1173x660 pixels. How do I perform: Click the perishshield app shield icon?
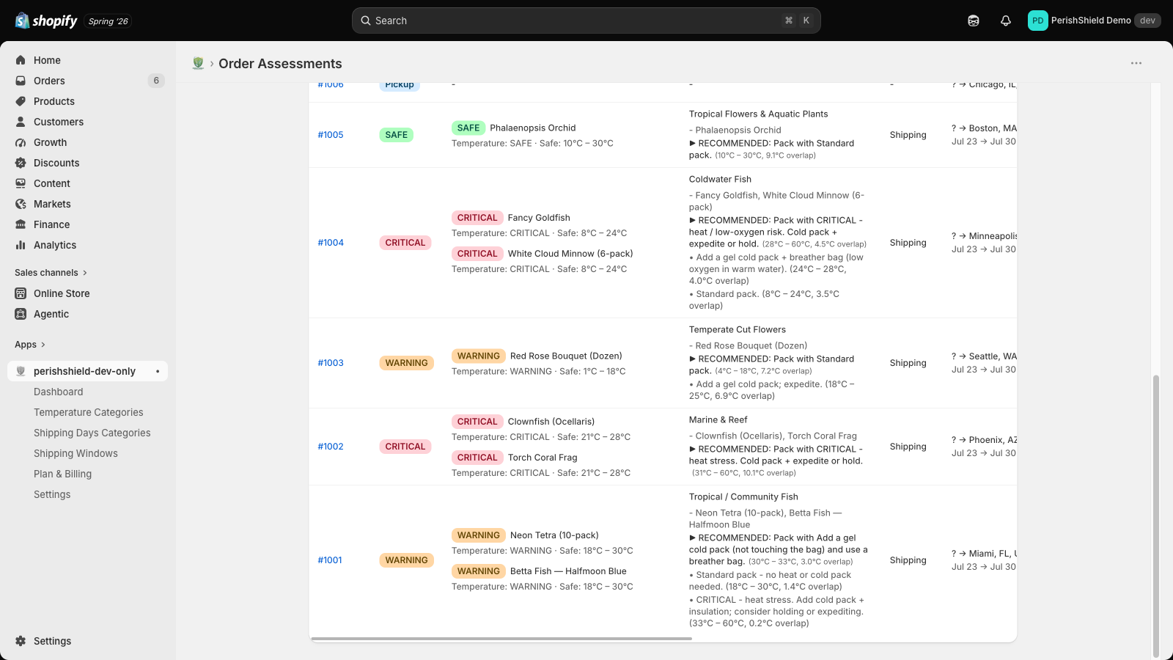(21, 371)
